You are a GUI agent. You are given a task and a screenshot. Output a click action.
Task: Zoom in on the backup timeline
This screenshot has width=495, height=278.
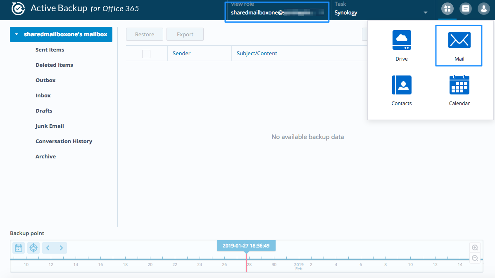[475, 248]
